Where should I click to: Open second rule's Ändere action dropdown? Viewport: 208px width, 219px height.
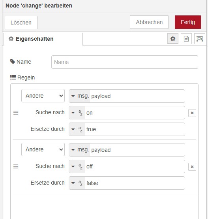click(x=43, y=149)
